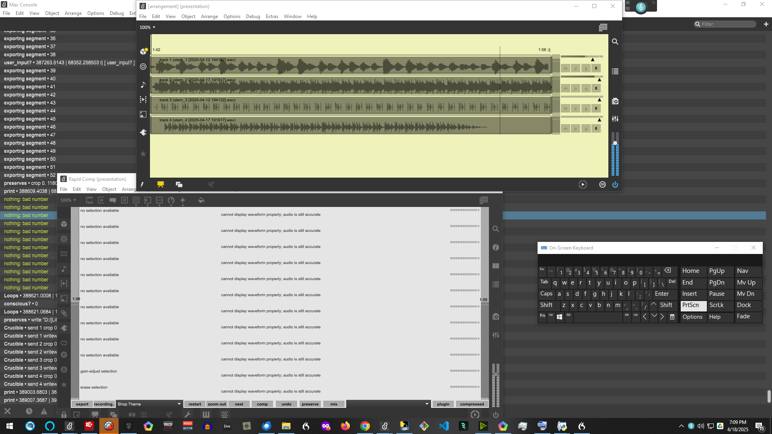Click the preserve button

(x=310, y=404)
